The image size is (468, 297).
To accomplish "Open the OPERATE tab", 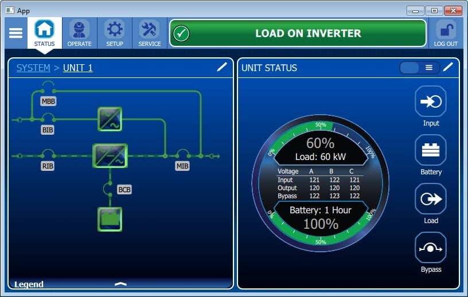I will point(79,33).
